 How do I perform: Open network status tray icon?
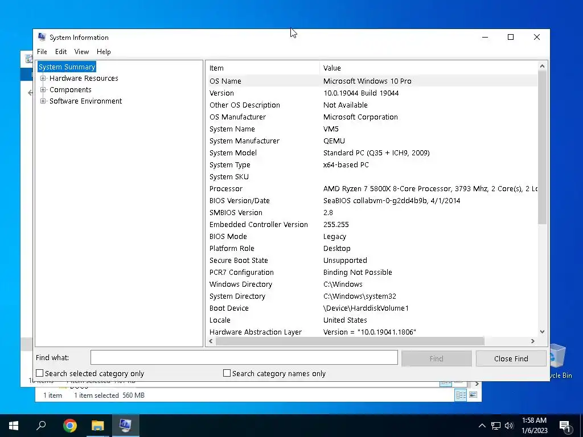(x=496, y=426)
